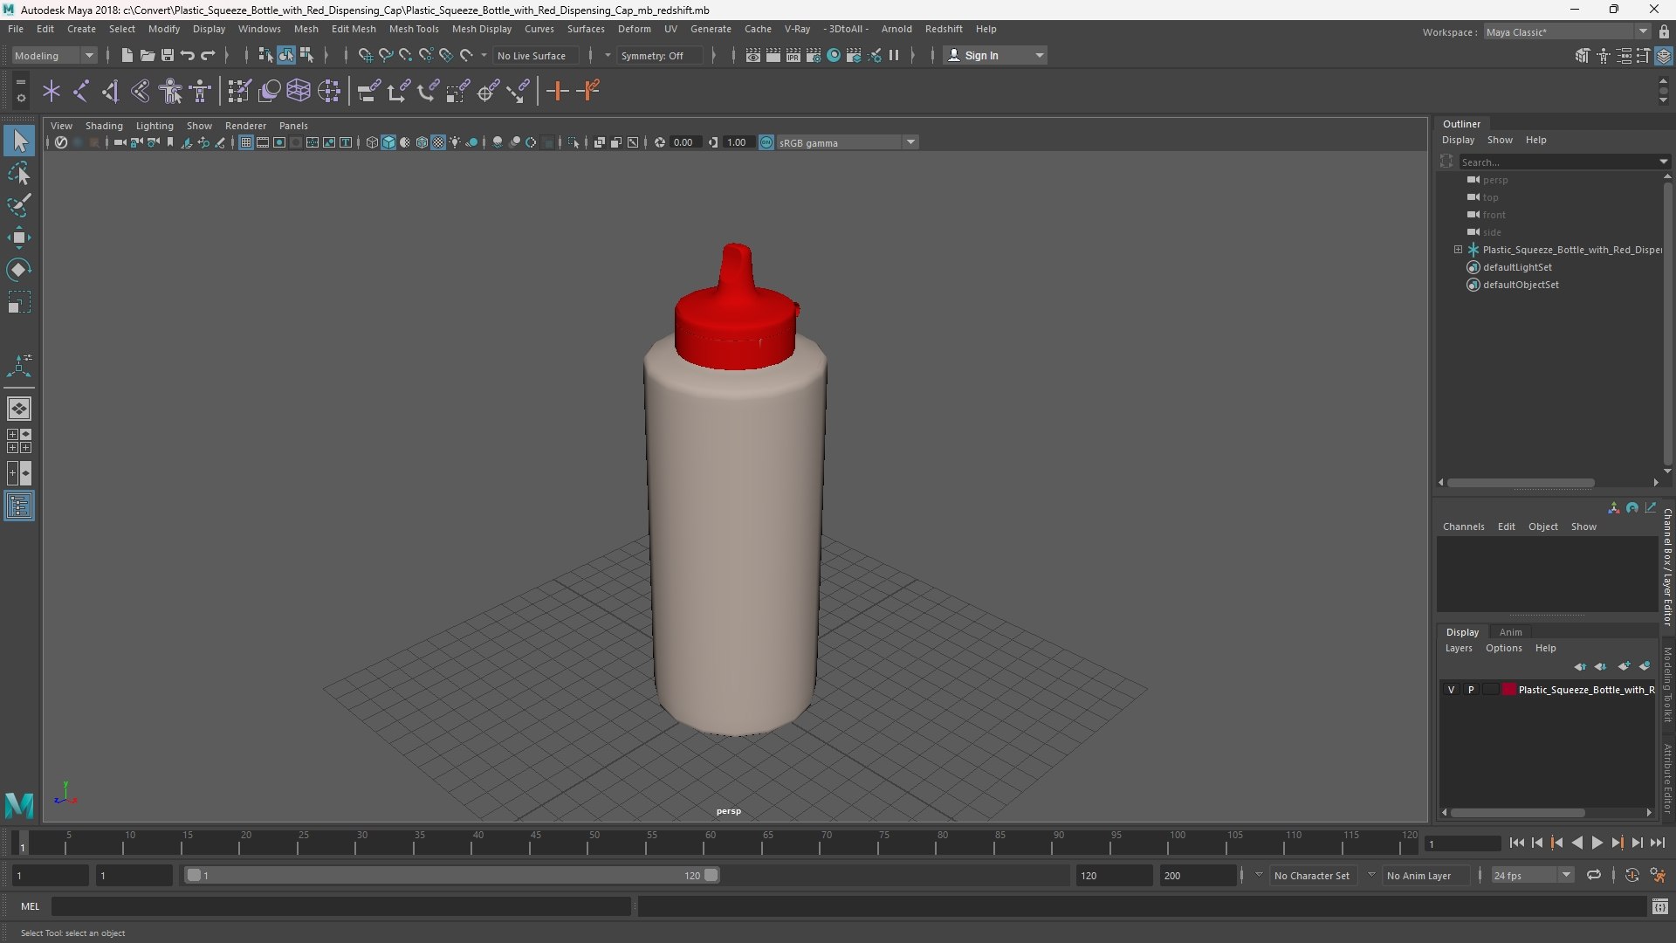Go to the start of playback range
Screen dimensions: 1676x943
click(1516, 843)
